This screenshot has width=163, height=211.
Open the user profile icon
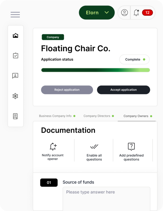tap(124, 13)
